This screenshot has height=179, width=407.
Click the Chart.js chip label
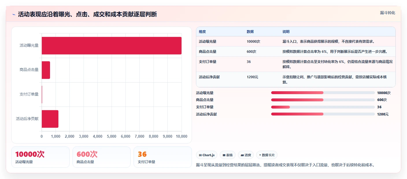click(208, 155)
